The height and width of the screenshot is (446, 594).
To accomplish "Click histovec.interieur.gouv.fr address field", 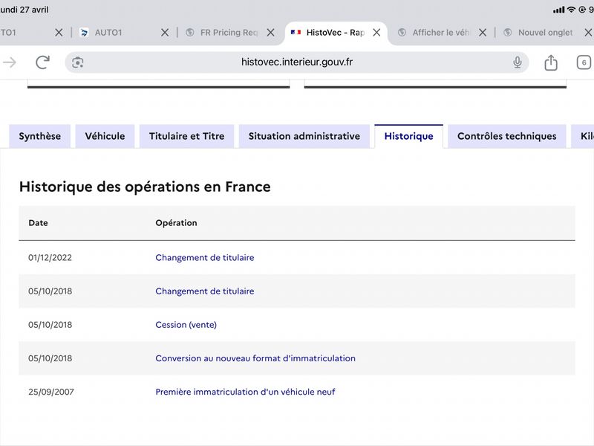I will click(x=297, y=62).
